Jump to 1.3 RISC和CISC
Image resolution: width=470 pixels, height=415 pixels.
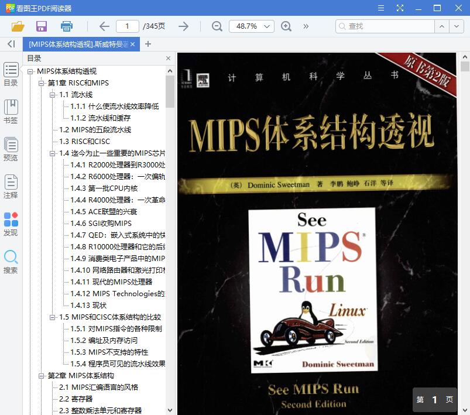pos(84,142)
